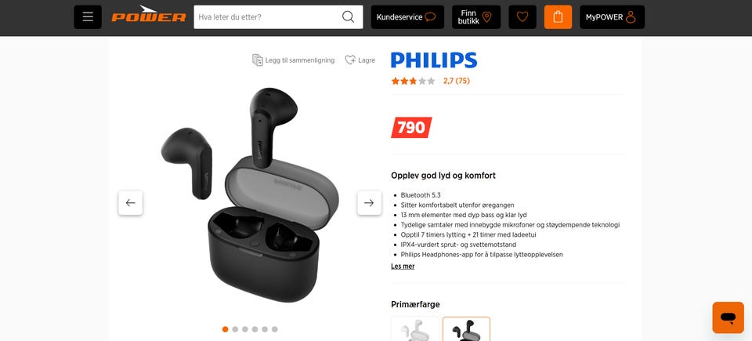The image size is (752, 341).
Task: Show next product image arrow
Action: (369, 203)
